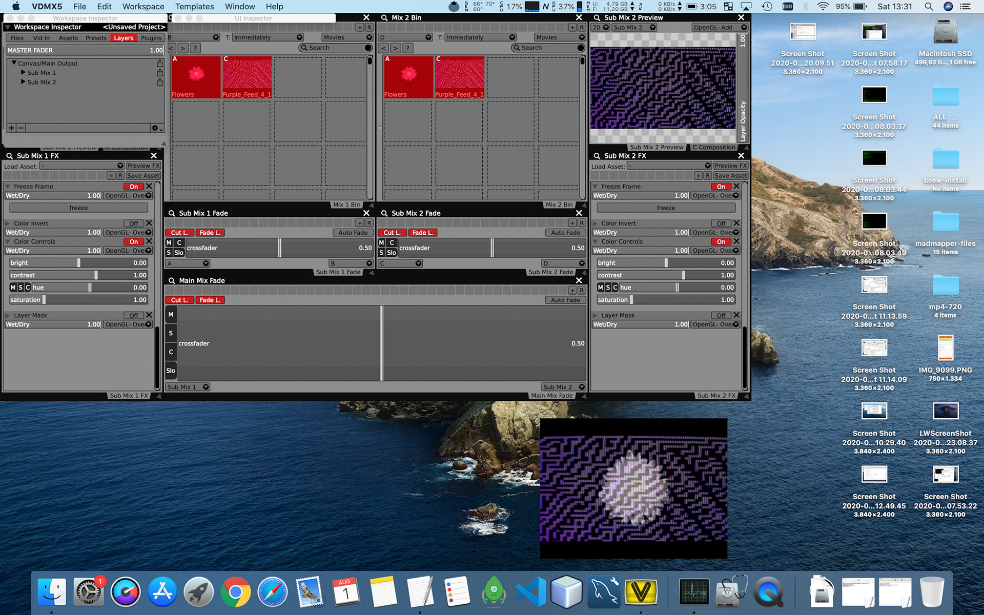Click the share icon for Sub Mix 1 layer

[160, 73]
